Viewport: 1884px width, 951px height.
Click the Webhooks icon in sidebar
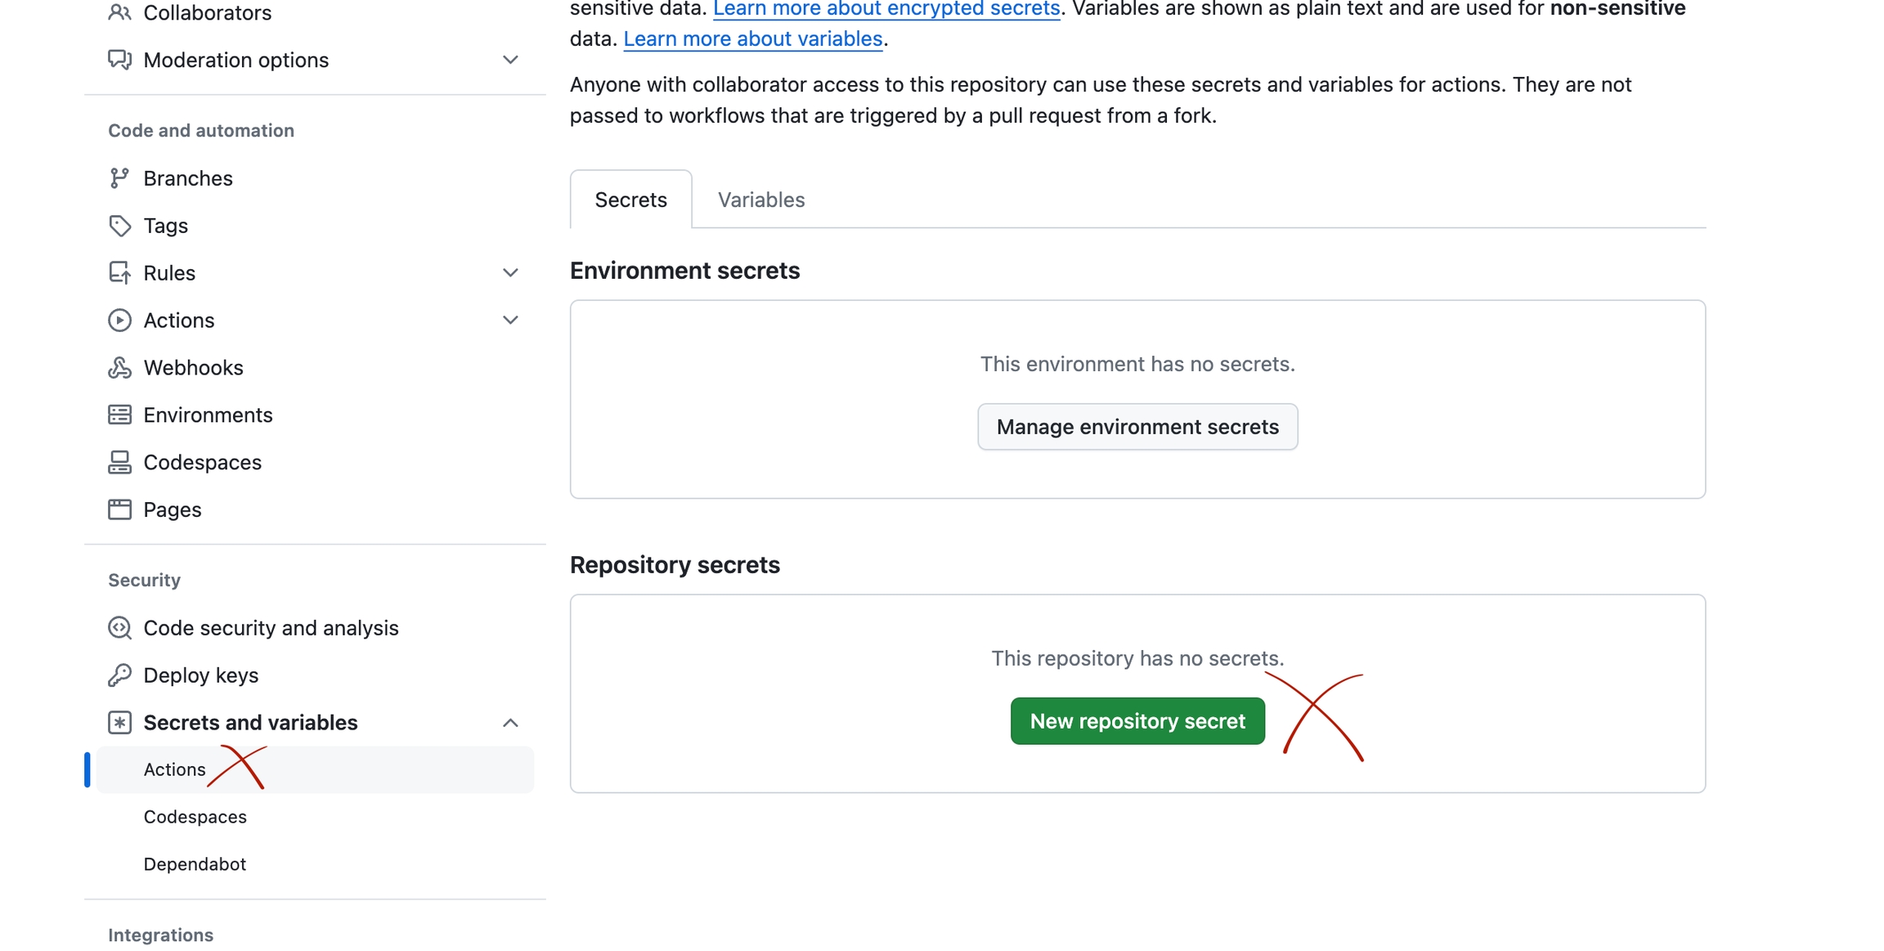point(119,368)
